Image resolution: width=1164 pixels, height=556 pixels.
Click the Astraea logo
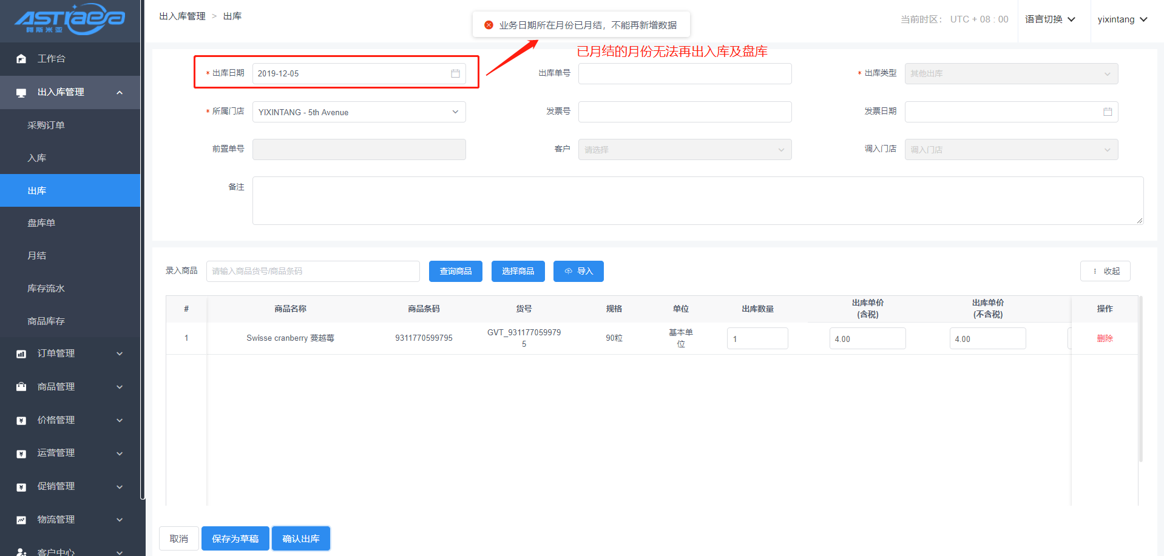pos(70,19)
